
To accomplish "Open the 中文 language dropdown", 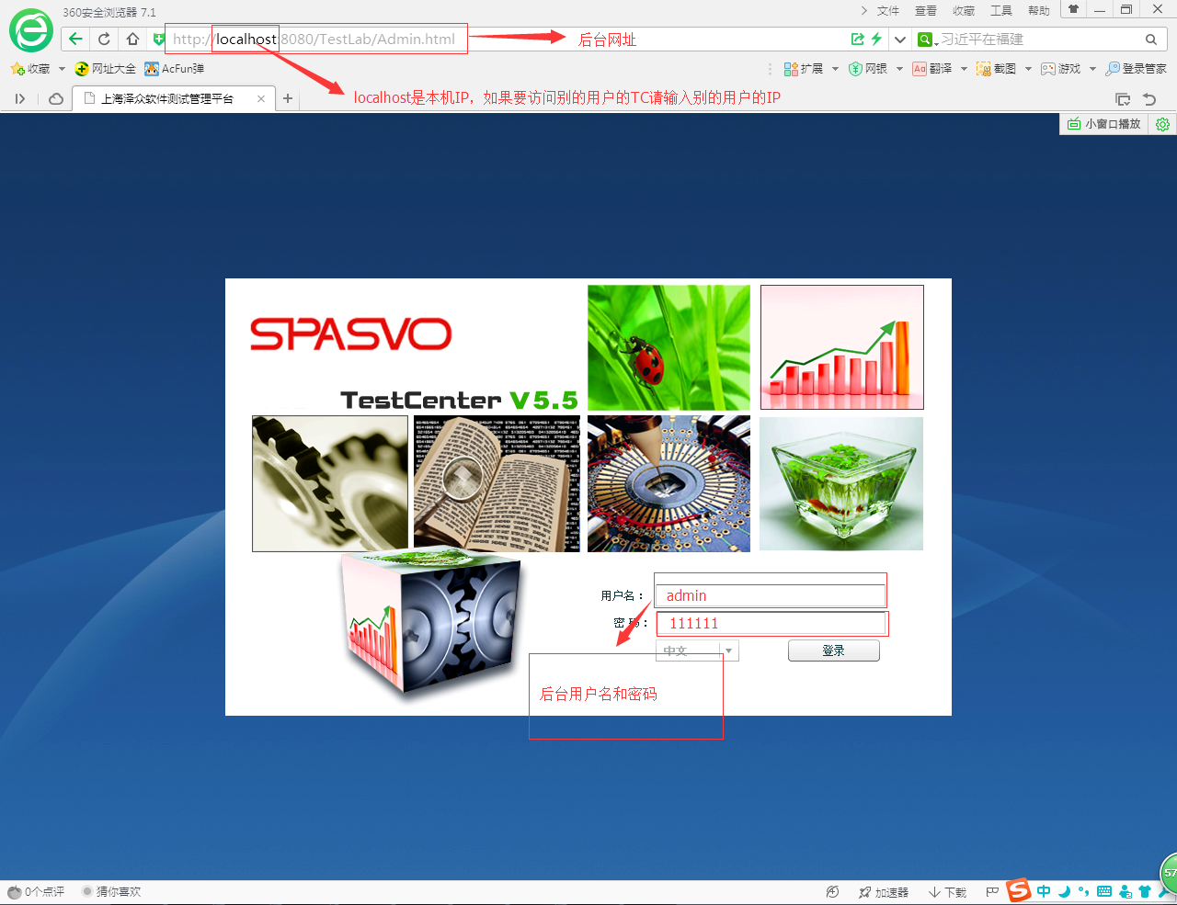I will pyautogui.click(x=697, y=650).
